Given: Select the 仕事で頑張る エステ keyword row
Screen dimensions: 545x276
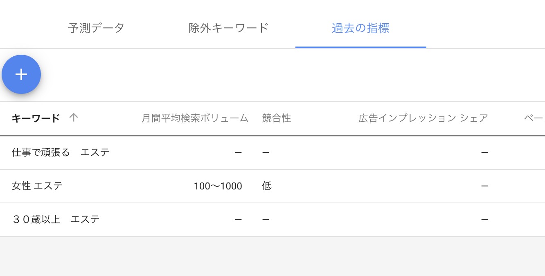Looking at the screenshot, I should point(272,153).
